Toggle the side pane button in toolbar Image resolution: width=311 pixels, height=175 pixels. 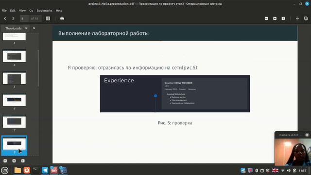point(48,18)
